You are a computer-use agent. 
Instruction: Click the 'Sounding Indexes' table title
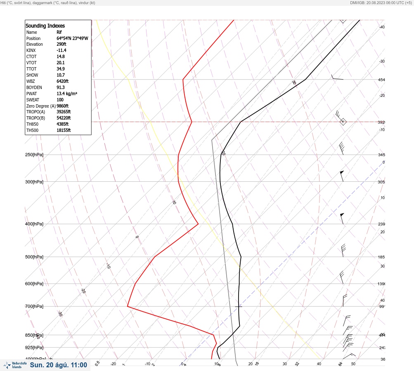point(45,26)
